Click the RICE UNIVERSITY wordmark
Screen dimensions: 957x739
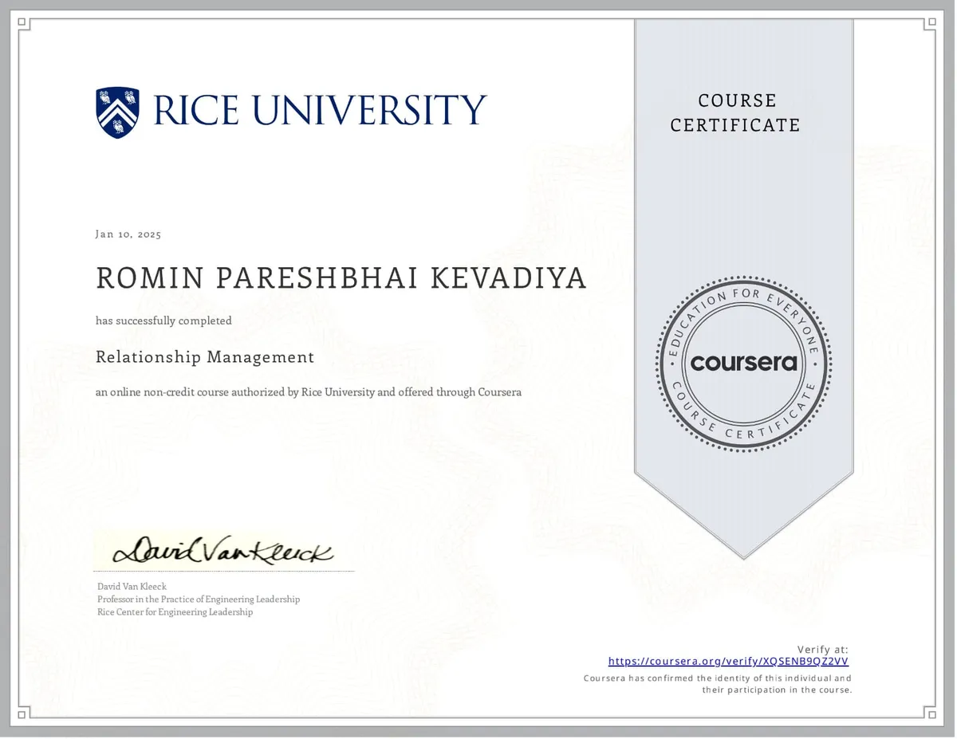pyautogui.click(x=319, y=111)
